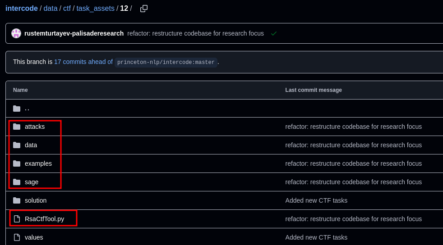Click the green commit status checkmark
Viewport: 443px width, 245px height.
pos(273,33)
